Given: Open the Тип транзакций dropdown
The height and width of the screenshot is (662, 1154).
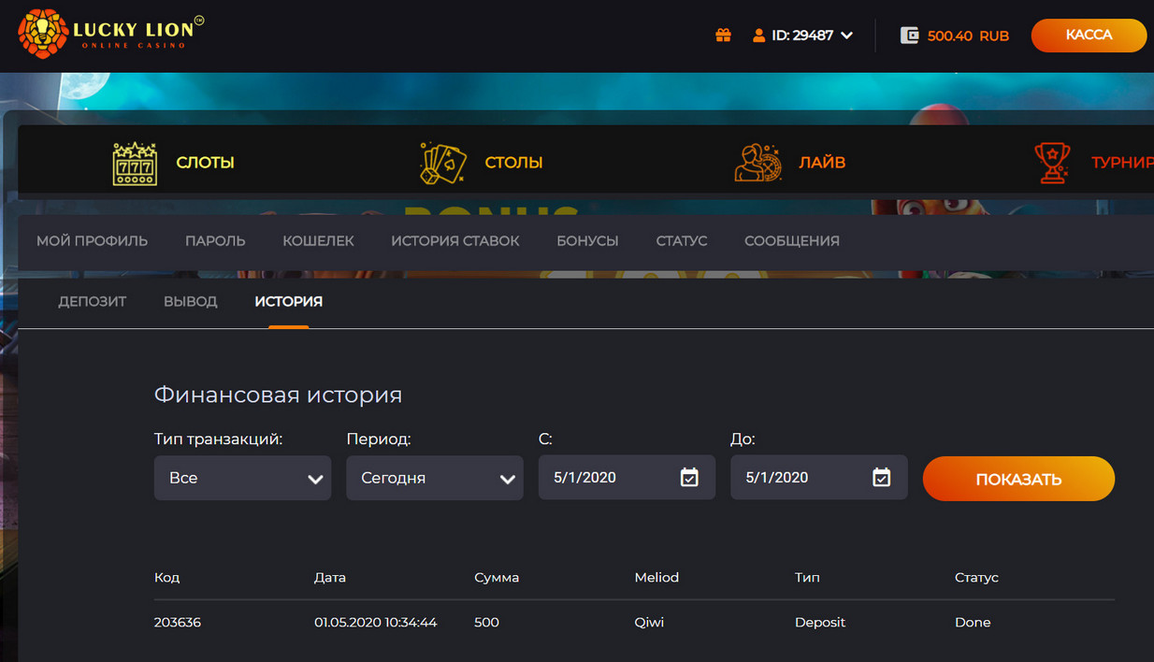Looking at the screenshot, I should click(242, 478).
